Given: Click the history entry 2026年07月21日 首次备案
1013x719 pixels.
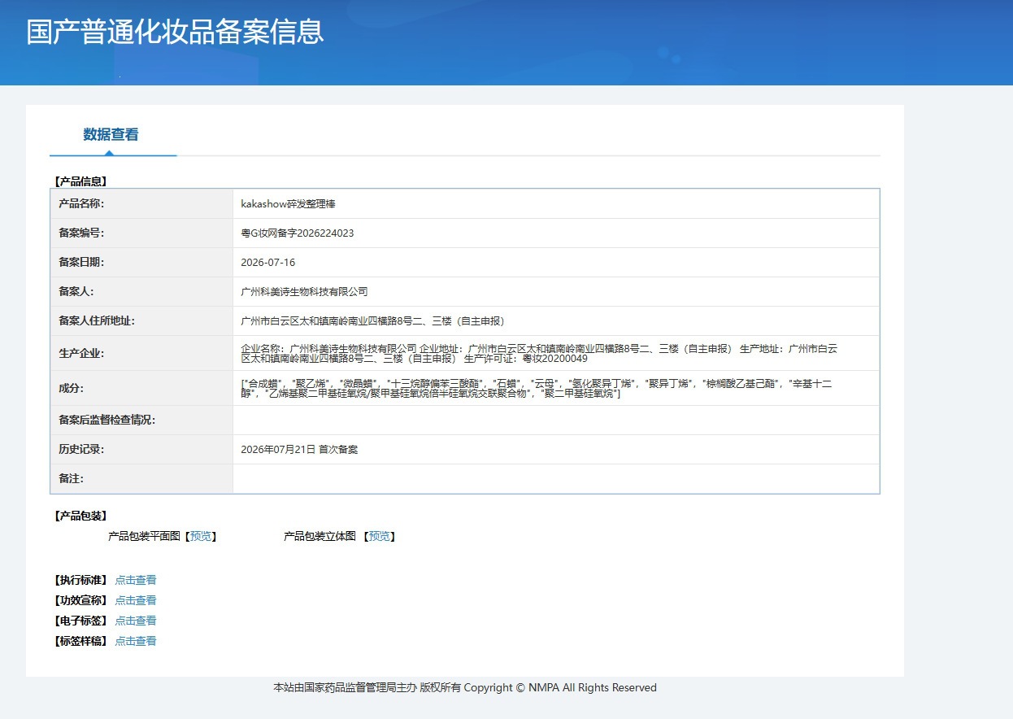Looking at the screenshot, I should [299, 450].
